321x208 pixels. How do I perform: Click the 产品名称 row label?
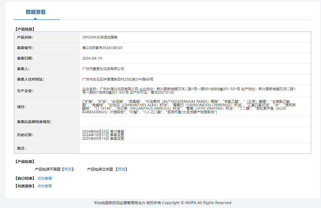[25, 37]
